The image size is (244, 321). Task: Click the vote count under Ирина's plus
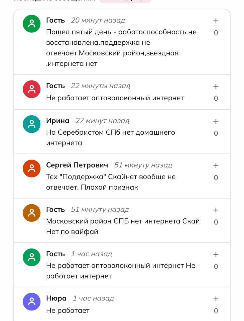click(216, 133)
